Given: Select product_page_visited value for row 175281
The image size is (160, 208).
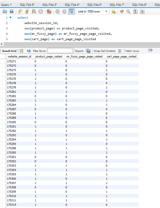Looking at the screenshot, I should tap(49, 92).
